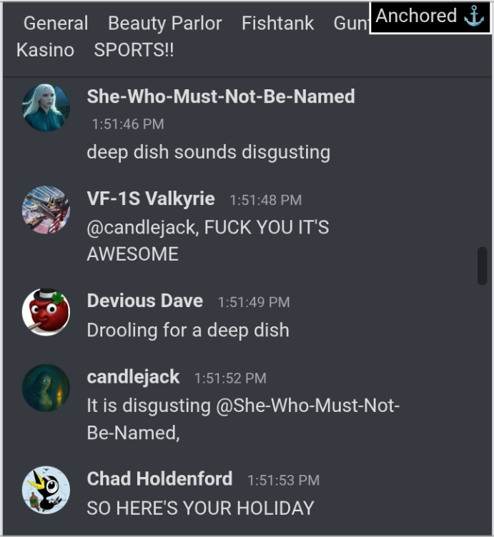Click the @candlejack mention in Valkyrie's message

tap(142, 228)
